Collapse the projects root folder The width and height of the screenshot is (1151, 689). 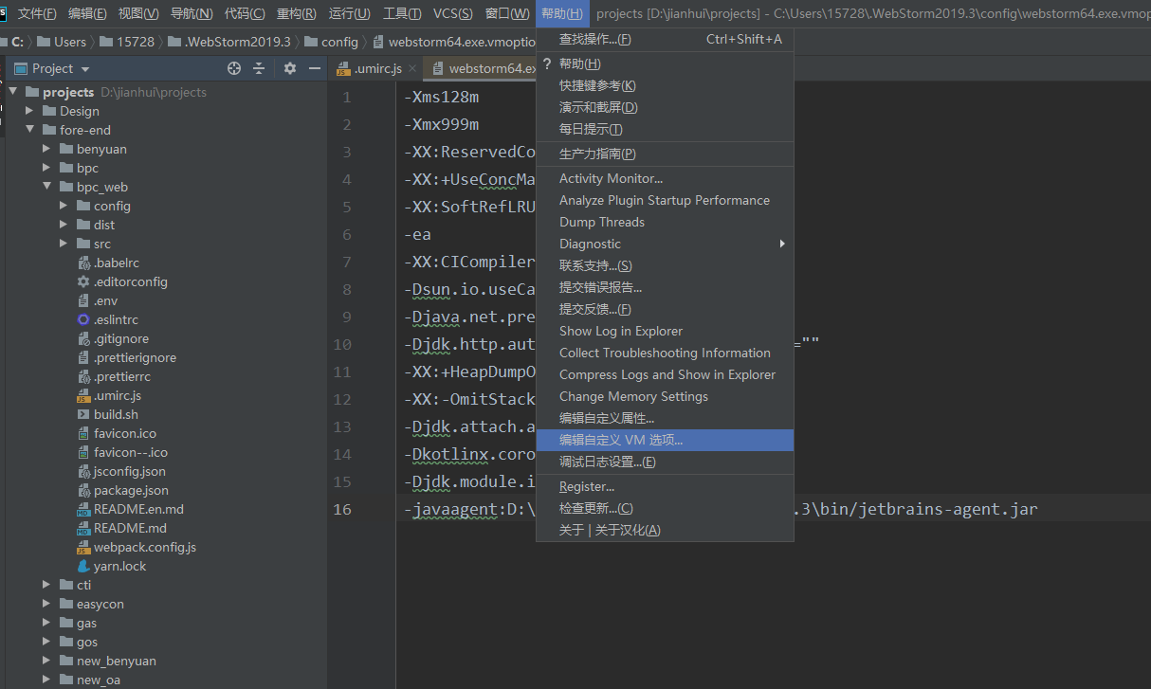click(12, 92)
